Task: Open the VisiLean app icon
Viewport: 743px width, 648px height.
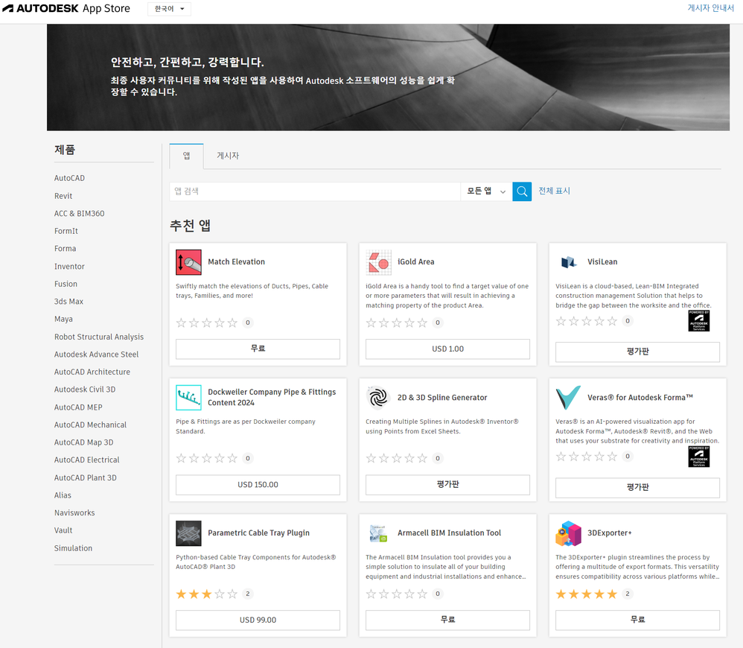Action: (569, 262)
